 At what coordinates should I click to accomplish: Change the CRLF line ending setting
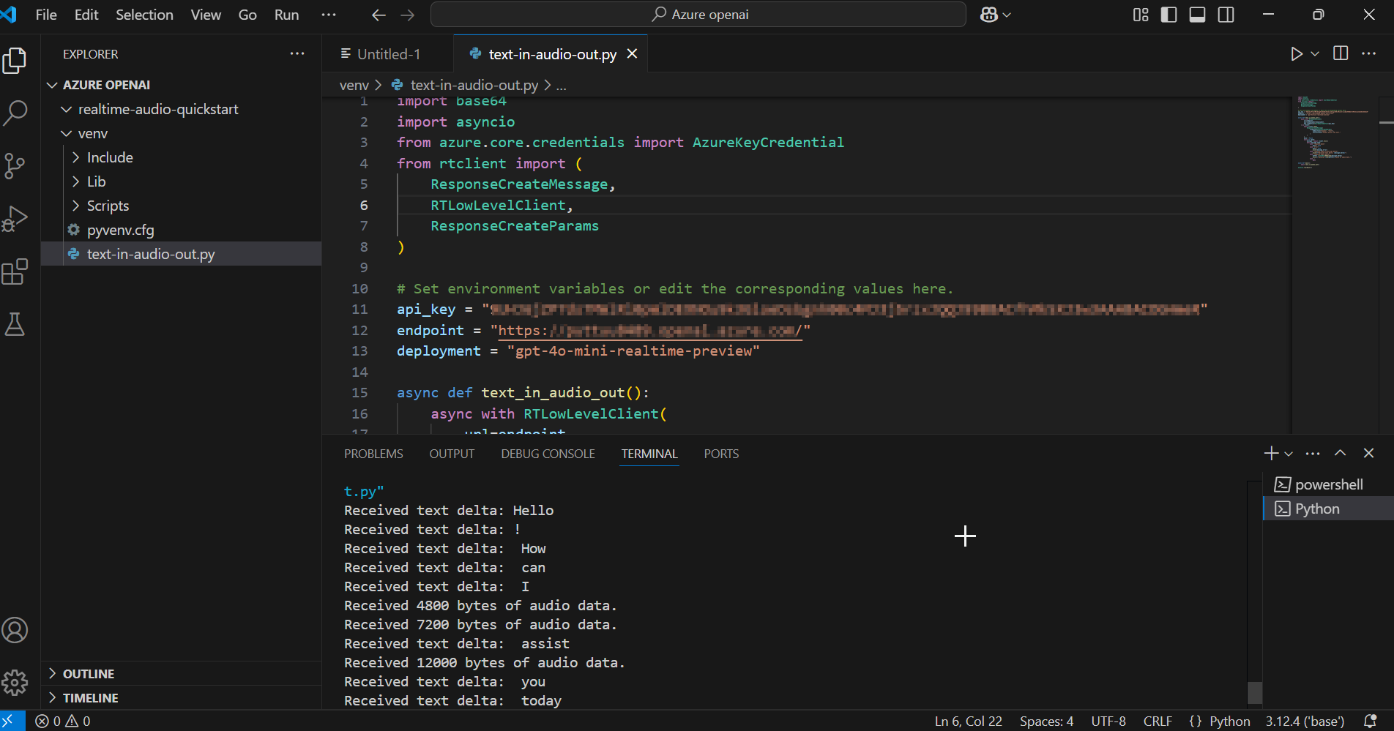click(1158, 721)
